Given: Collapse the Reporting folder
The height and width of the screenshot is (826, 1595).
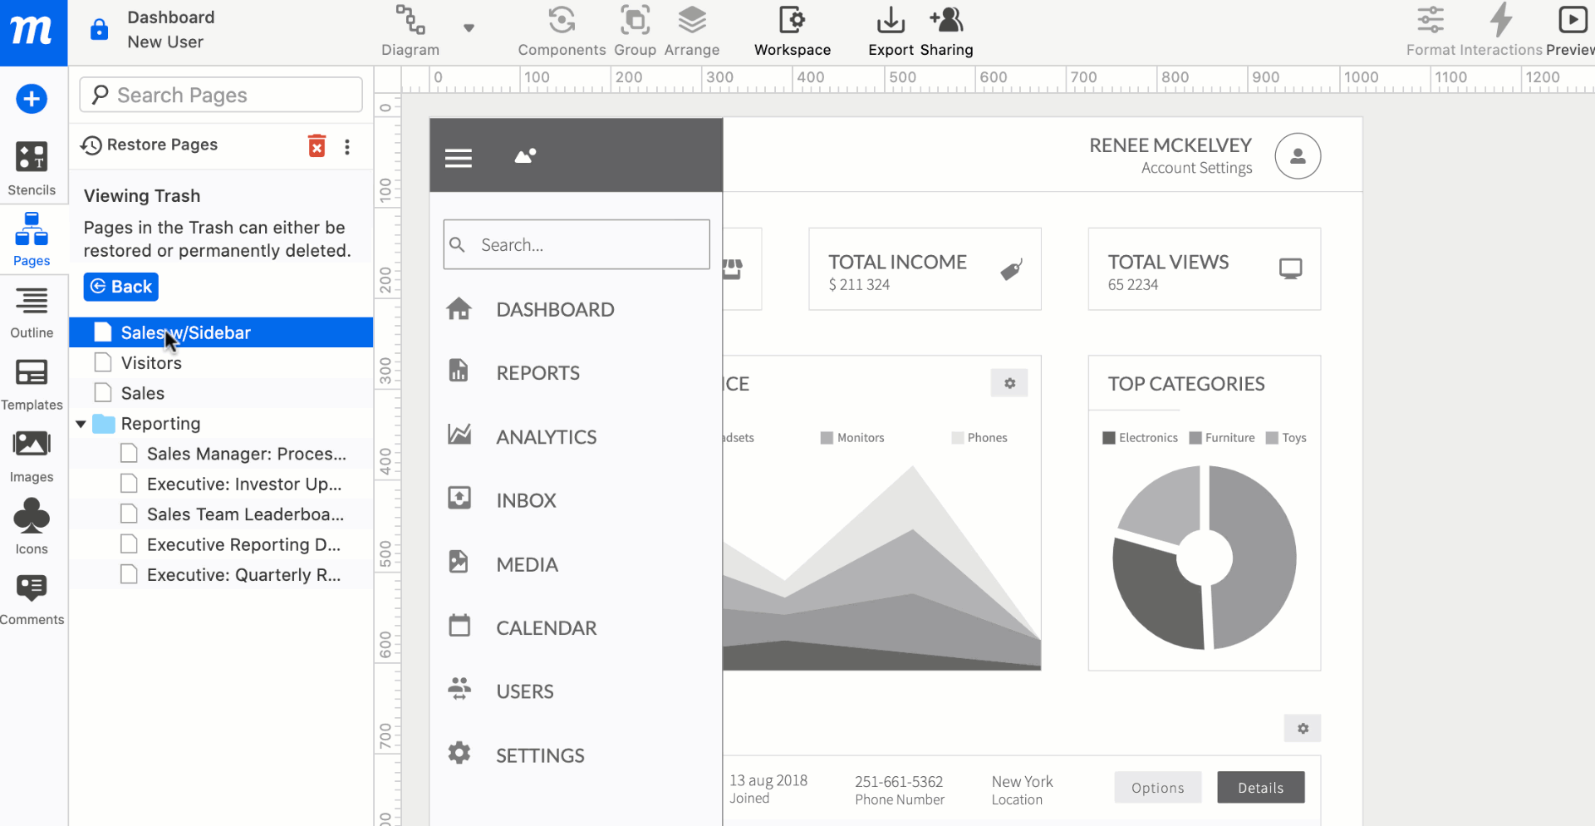Looking at the screenshot, I should click(x=81, y=424).
